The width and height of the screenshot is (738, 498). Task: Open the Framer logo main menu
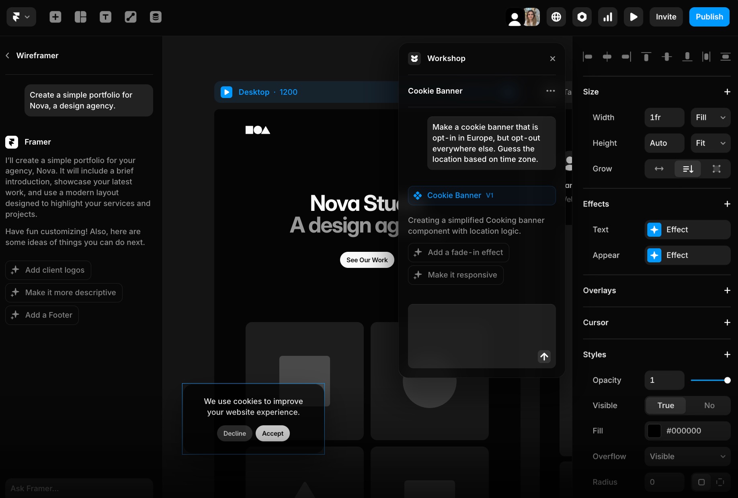(21, 17)
